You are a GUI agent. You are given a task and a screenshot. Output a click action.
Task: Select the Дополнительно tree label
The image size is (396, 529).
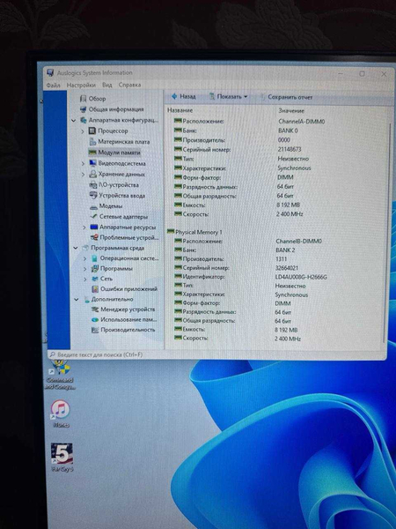[112, 299]
